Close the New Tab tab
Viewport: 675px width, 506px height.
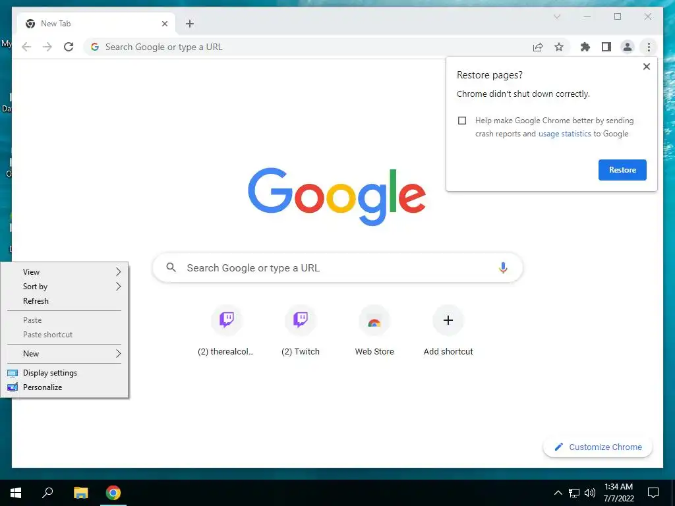164,24
